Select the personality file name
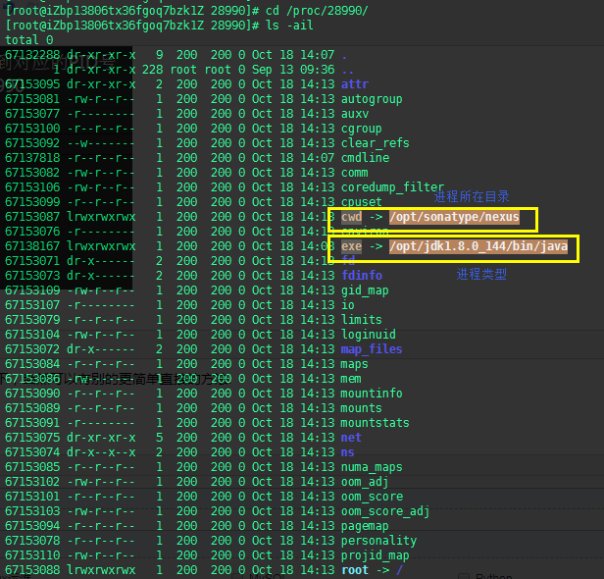 (x=379, y=541)
